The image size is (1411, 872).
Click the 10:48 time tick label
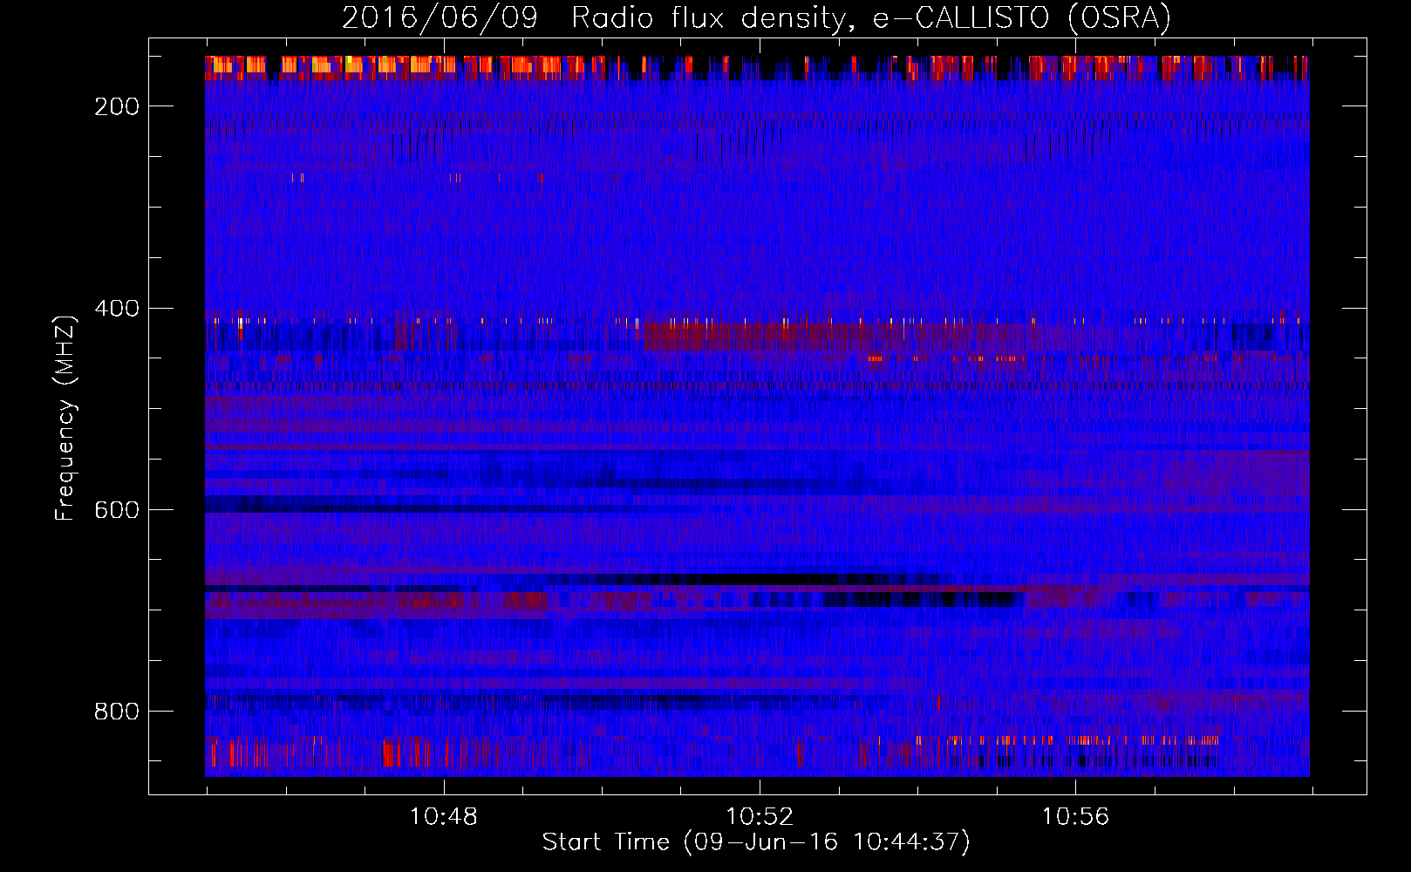[x=444, y=817]
